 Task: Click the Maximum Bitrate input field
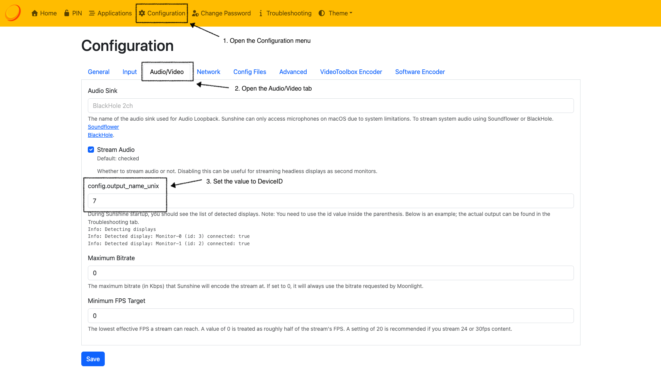coord(330,273)
